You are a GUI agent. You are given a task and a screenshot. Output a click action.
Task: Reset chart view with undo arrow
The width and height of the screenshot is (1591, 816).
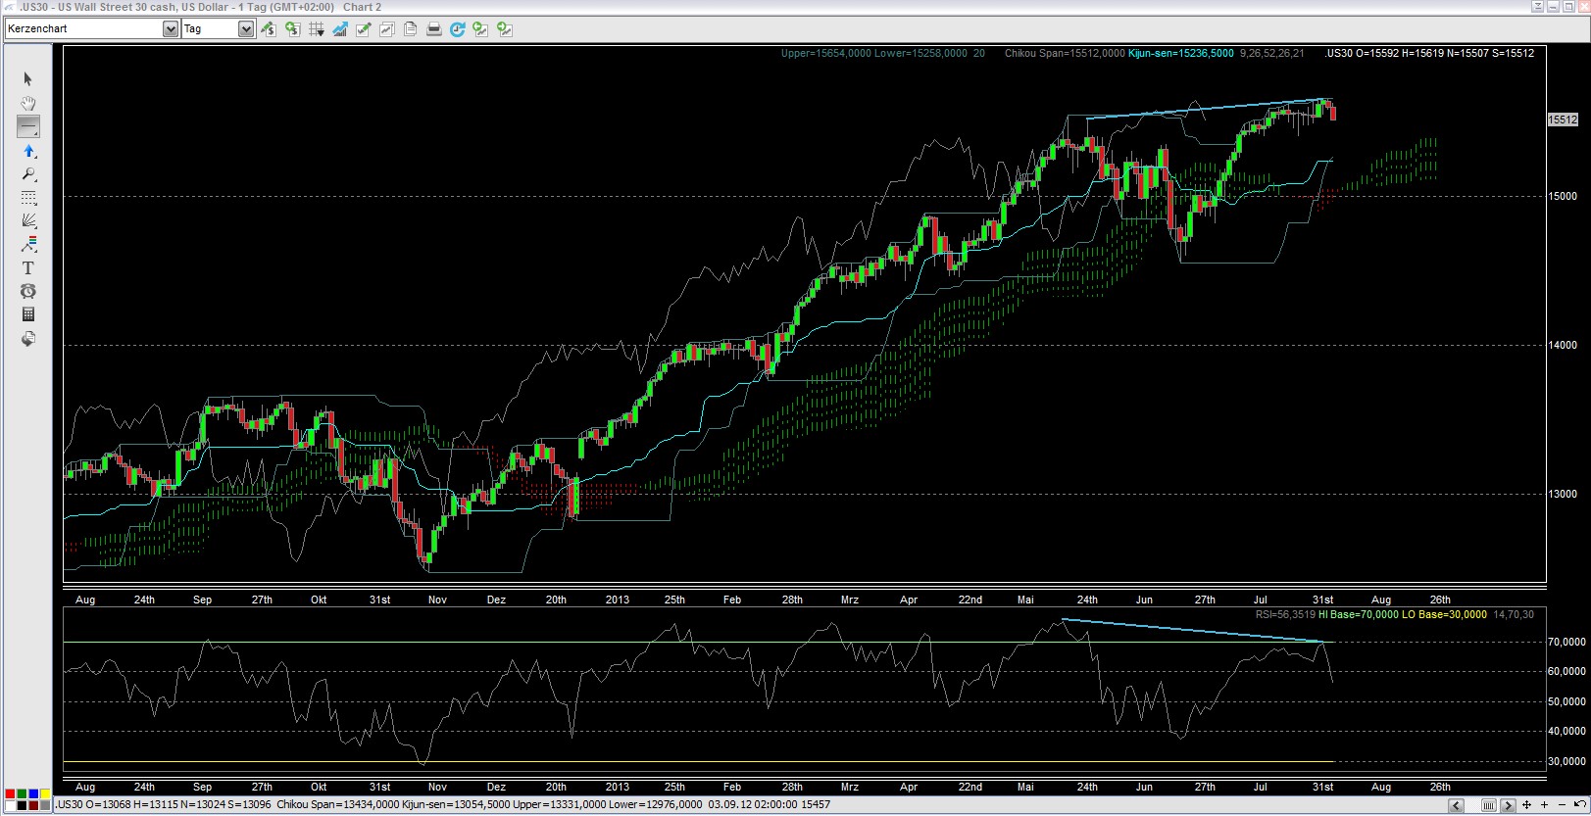click(1578, 805)
